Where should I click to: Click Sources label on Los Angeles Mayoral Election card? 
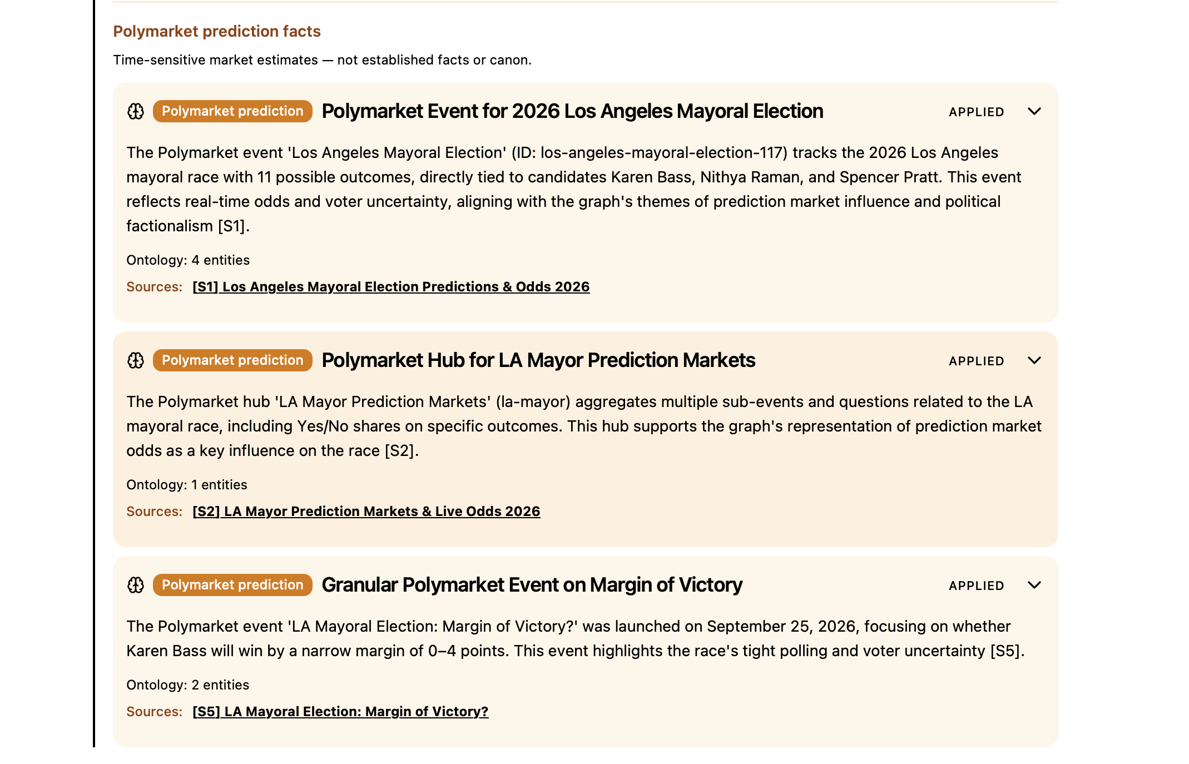coord(155,287)
